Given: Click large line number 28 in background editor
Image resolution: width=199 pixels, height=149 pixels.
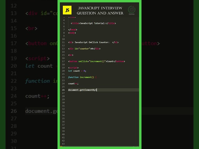Looking at the screenshot, I should tap(14, 126).
